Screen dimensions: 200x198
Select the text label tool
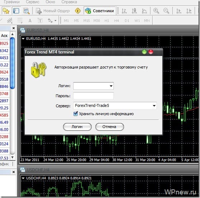40,20
